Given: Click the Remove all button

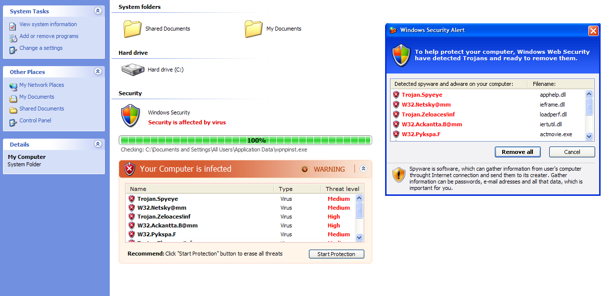Looking at the screenshot, I should (x=518, y=151).
